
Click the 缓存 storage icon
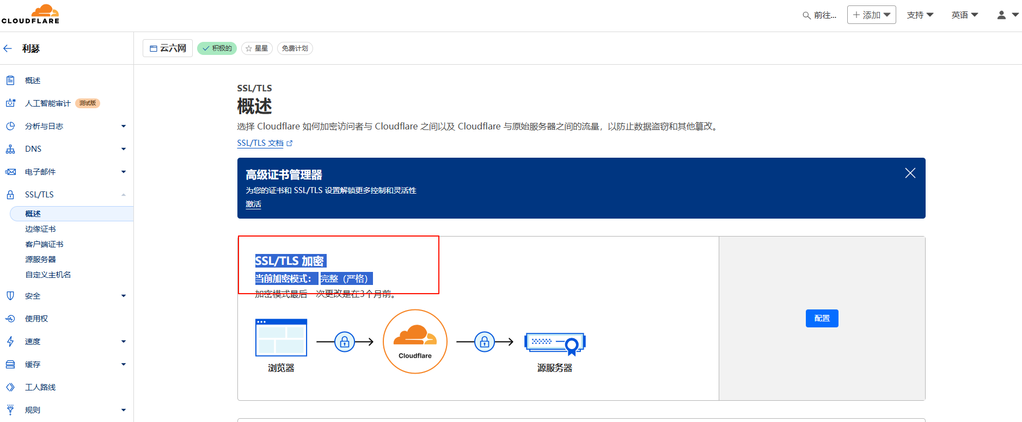[10, 364]
